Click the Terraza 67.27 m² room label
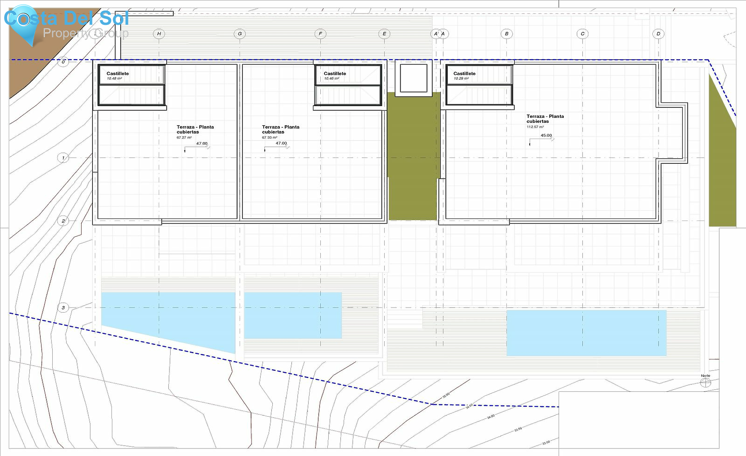 (195, 131)
